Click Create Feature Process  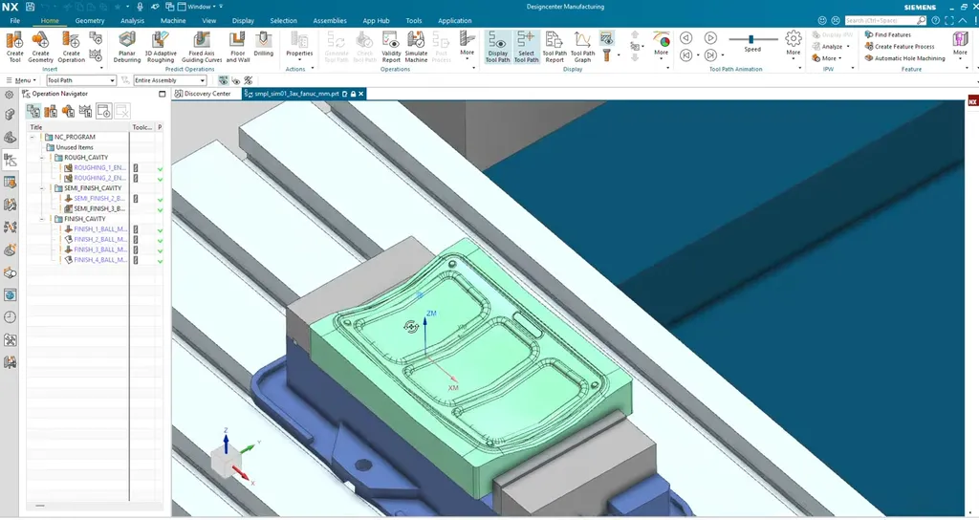click(x=900, y=46)
